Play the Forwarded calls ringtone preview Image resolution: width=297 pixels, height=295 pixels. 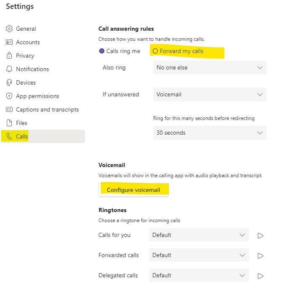click(260, 256)
